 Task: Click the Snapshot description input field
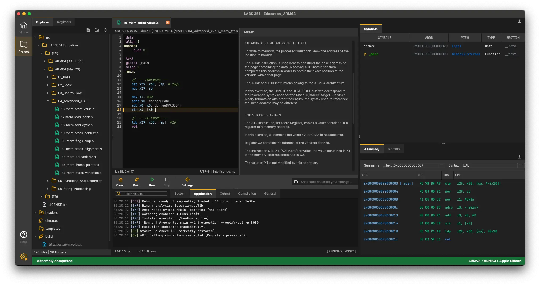coord(327,182)
